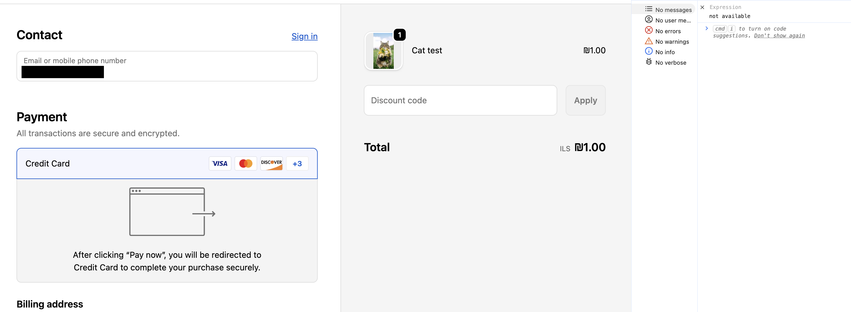
Task: Click the verbose bug icon
Action: 649,62
